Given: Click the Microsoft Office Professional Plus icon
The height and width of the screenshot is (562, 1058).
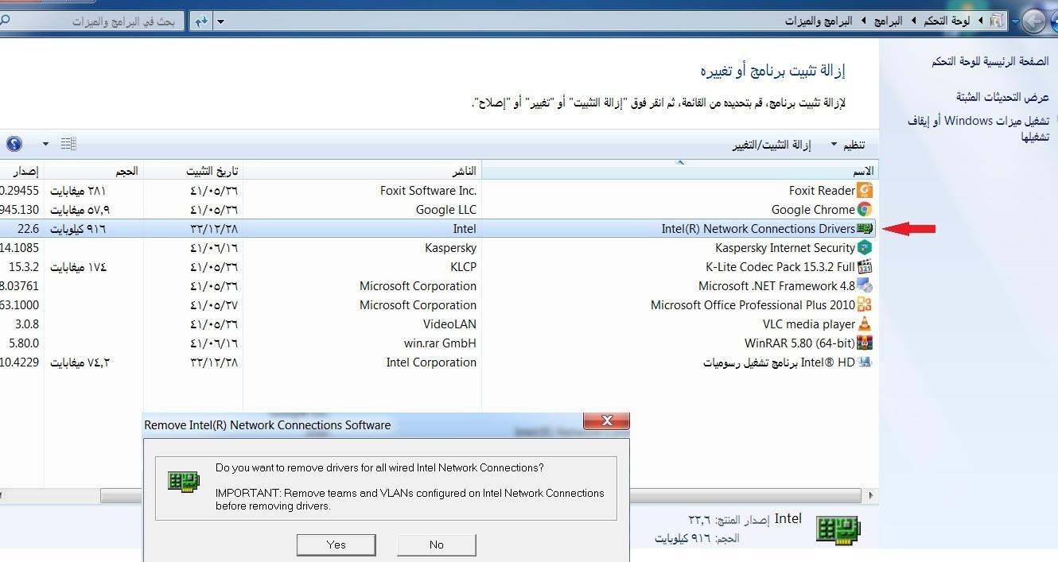Looking at the screenshot, I should pyautogui.click(x=865, y=305).
